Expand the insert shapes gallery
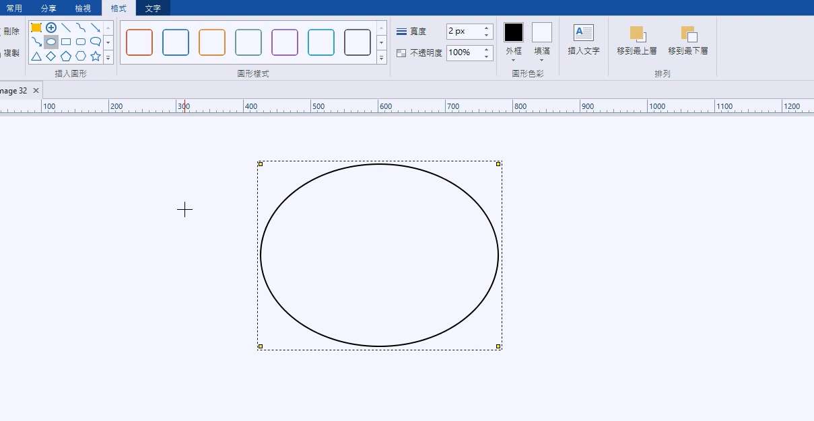This screenshot has height=421, width=814. click(x=108, y=58)
